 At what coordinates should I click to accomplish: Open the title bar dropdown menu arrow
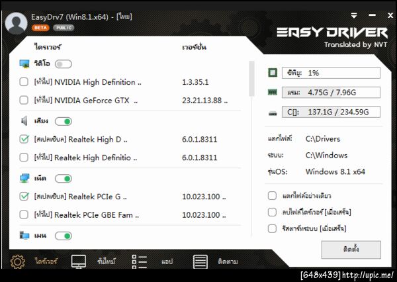(354, 16)
